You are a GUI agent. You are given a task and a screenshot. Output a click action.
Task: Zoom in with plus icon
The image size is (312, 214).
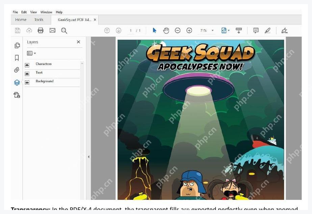click(189, 31)
